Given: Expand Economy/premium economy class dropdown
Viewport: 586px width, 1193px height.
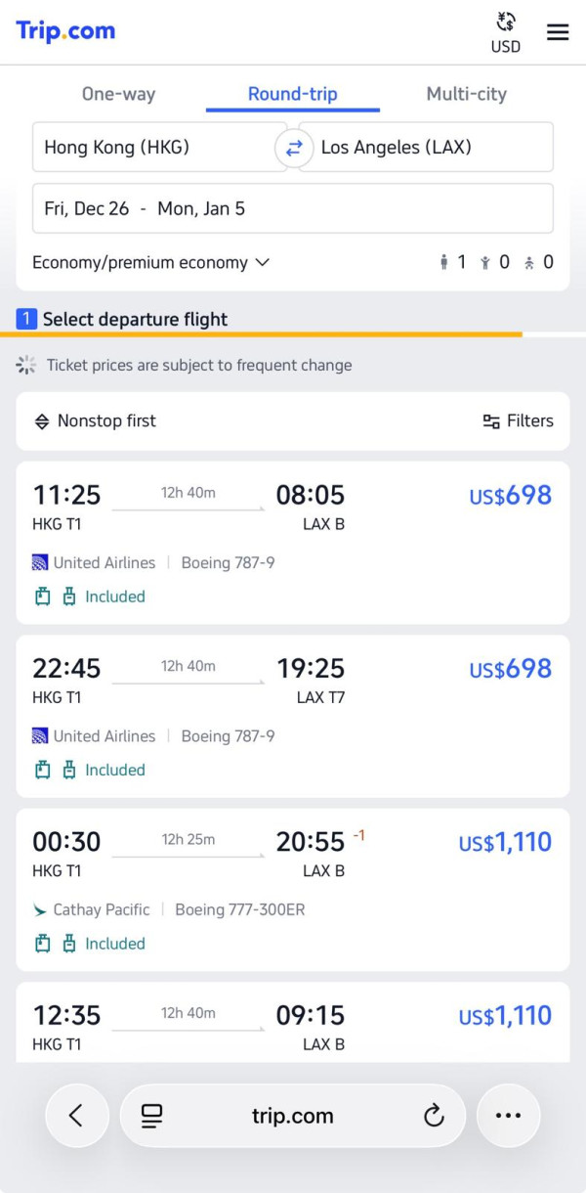Looking at the screenshot, I should coord(150,262).
